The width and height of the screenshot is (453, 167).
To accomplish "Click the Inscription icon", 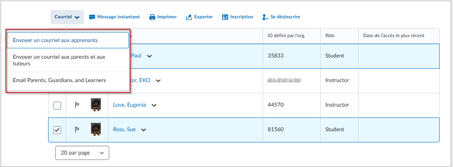I will [225, 17].
